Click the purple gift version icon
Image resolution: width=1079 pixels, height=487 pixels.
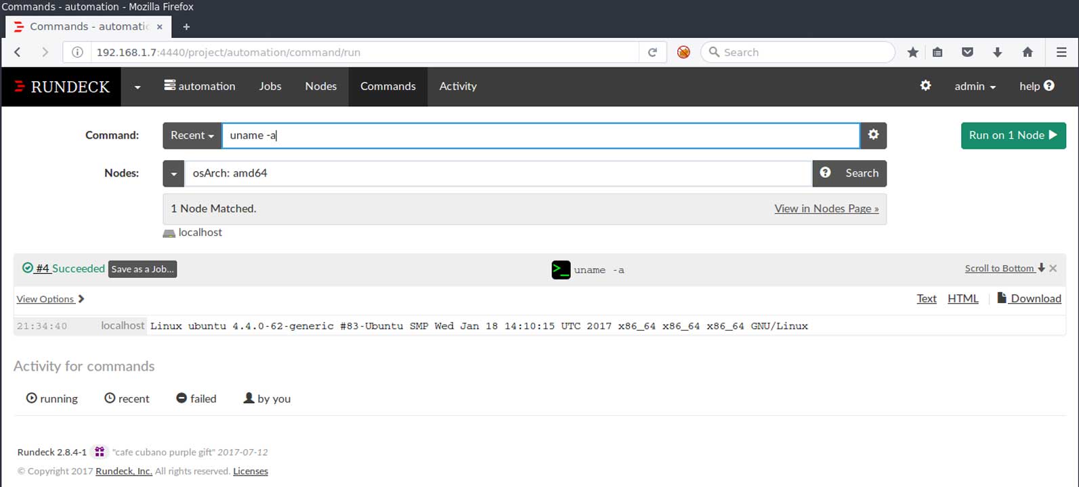point(100,452)
